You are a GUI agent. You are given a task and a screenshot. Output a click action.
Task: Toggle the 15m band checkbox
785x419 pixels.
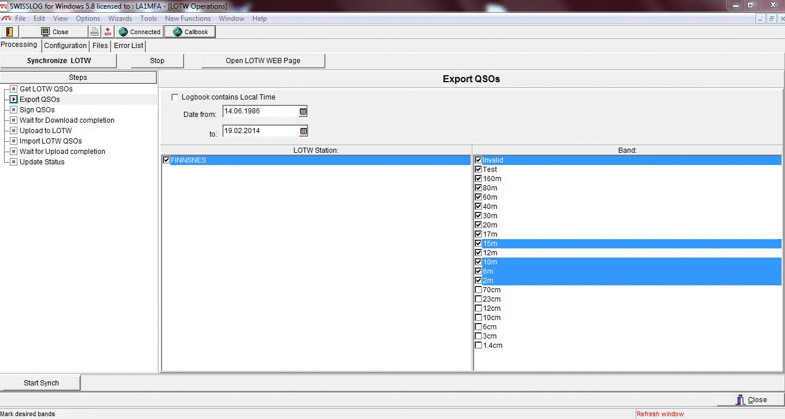pyautogui.click(x=478, y=244)
